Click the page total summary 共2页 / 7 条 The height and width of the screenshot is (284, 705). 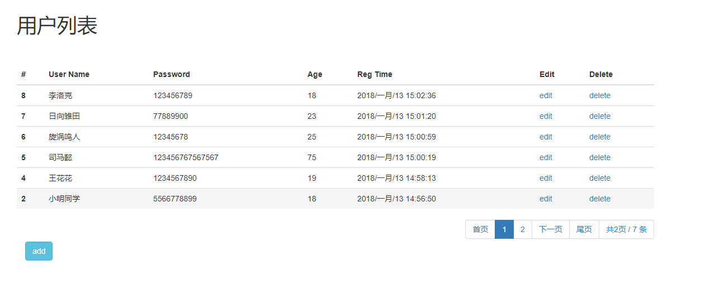(626, 229)
